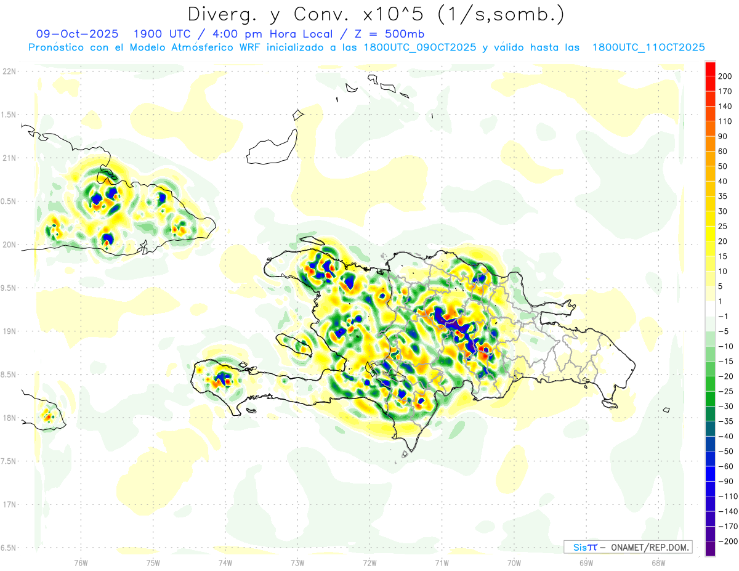Click the '18N' latitude axis label

[x=10, y=418]
